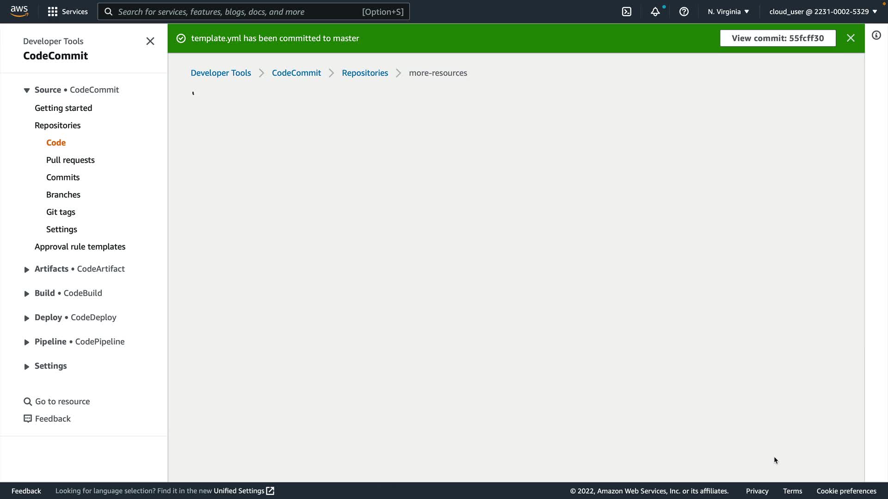Open the info panel icon
The image size is (888, 499).
(876, 36)
